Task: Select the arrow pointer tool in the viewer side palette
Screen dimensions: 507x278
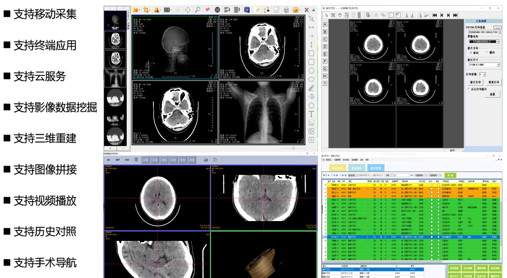Action: [x=311, y=19]
